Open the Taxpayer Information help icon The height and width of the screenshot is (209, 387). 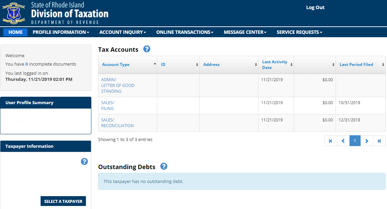84,162
